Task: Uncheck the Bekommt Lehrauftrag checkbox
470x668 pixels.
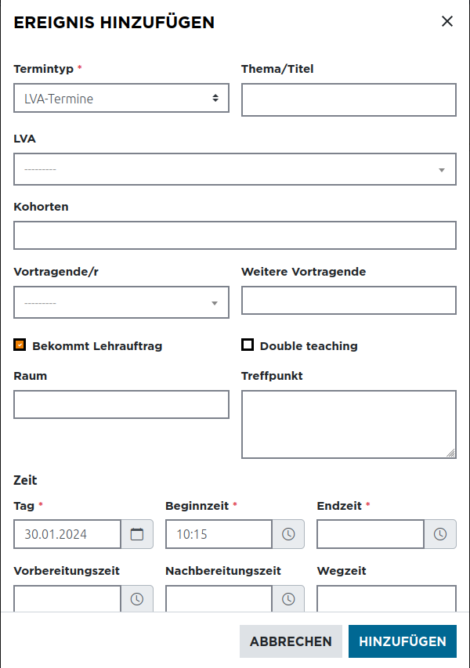Action: (20, 345)
